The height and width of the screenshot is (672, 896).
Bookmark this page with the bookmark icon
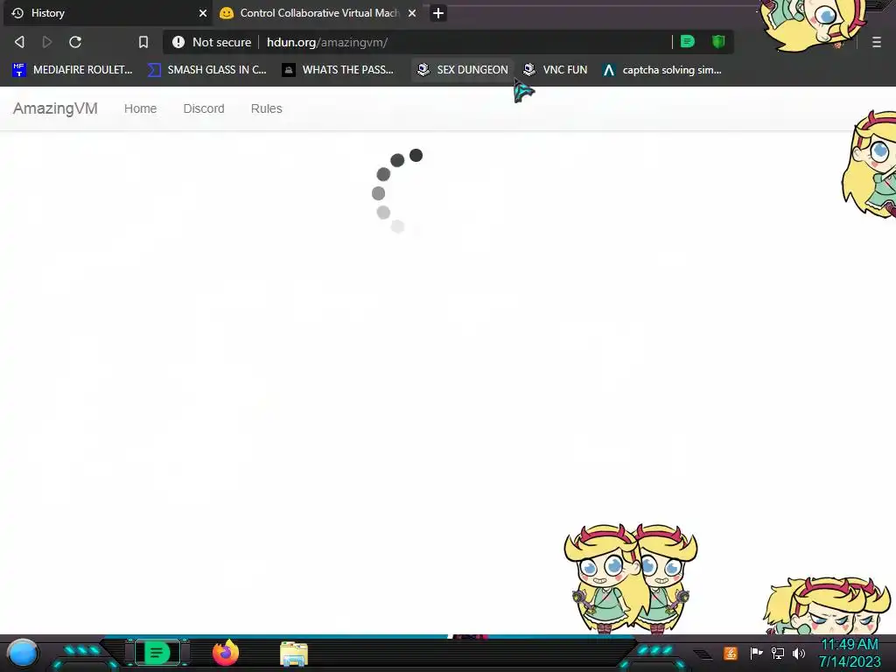click(143, 42)
